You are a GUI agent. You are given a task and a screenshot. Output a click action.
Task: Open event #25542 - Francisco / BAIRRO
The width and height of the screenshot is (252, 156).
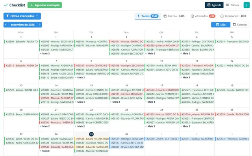click(x=232, y=139)
